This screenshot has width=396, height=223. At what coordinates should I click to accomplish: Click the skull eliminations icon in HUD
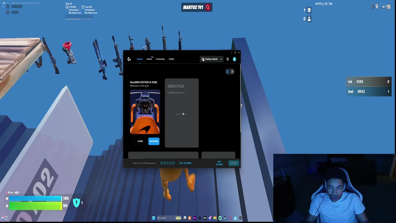coord(309,10)
